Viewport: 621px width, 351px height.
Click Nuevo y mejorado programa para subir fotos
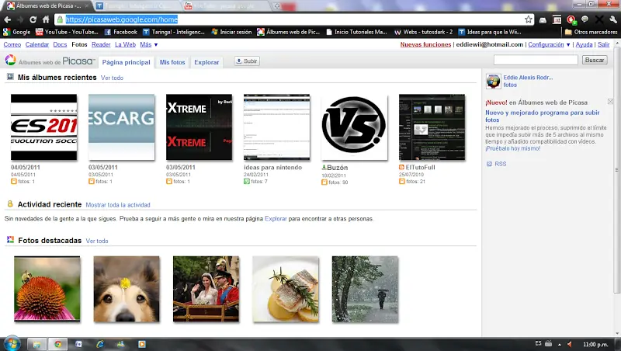pyautogui.click(x=542, y=116)
